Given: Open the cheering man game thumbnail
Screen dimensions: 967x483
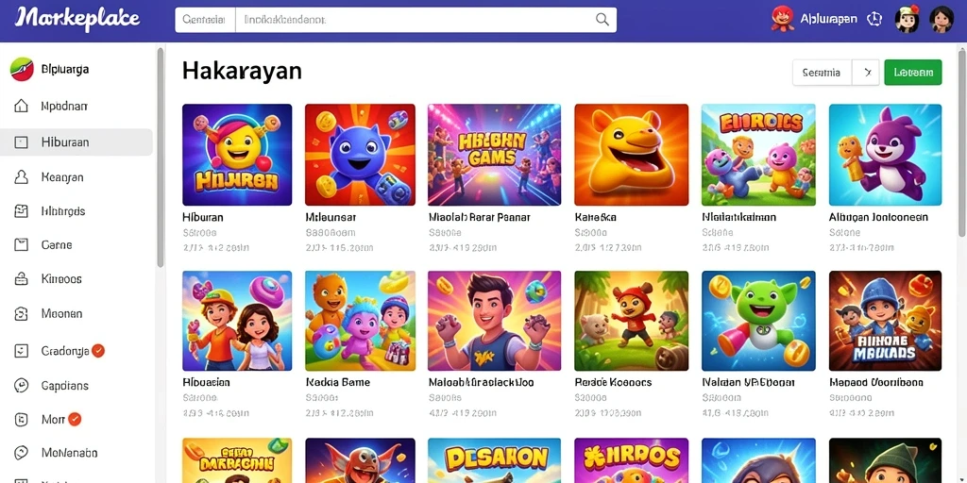Looking at the screenshot, I should (495, 321).
